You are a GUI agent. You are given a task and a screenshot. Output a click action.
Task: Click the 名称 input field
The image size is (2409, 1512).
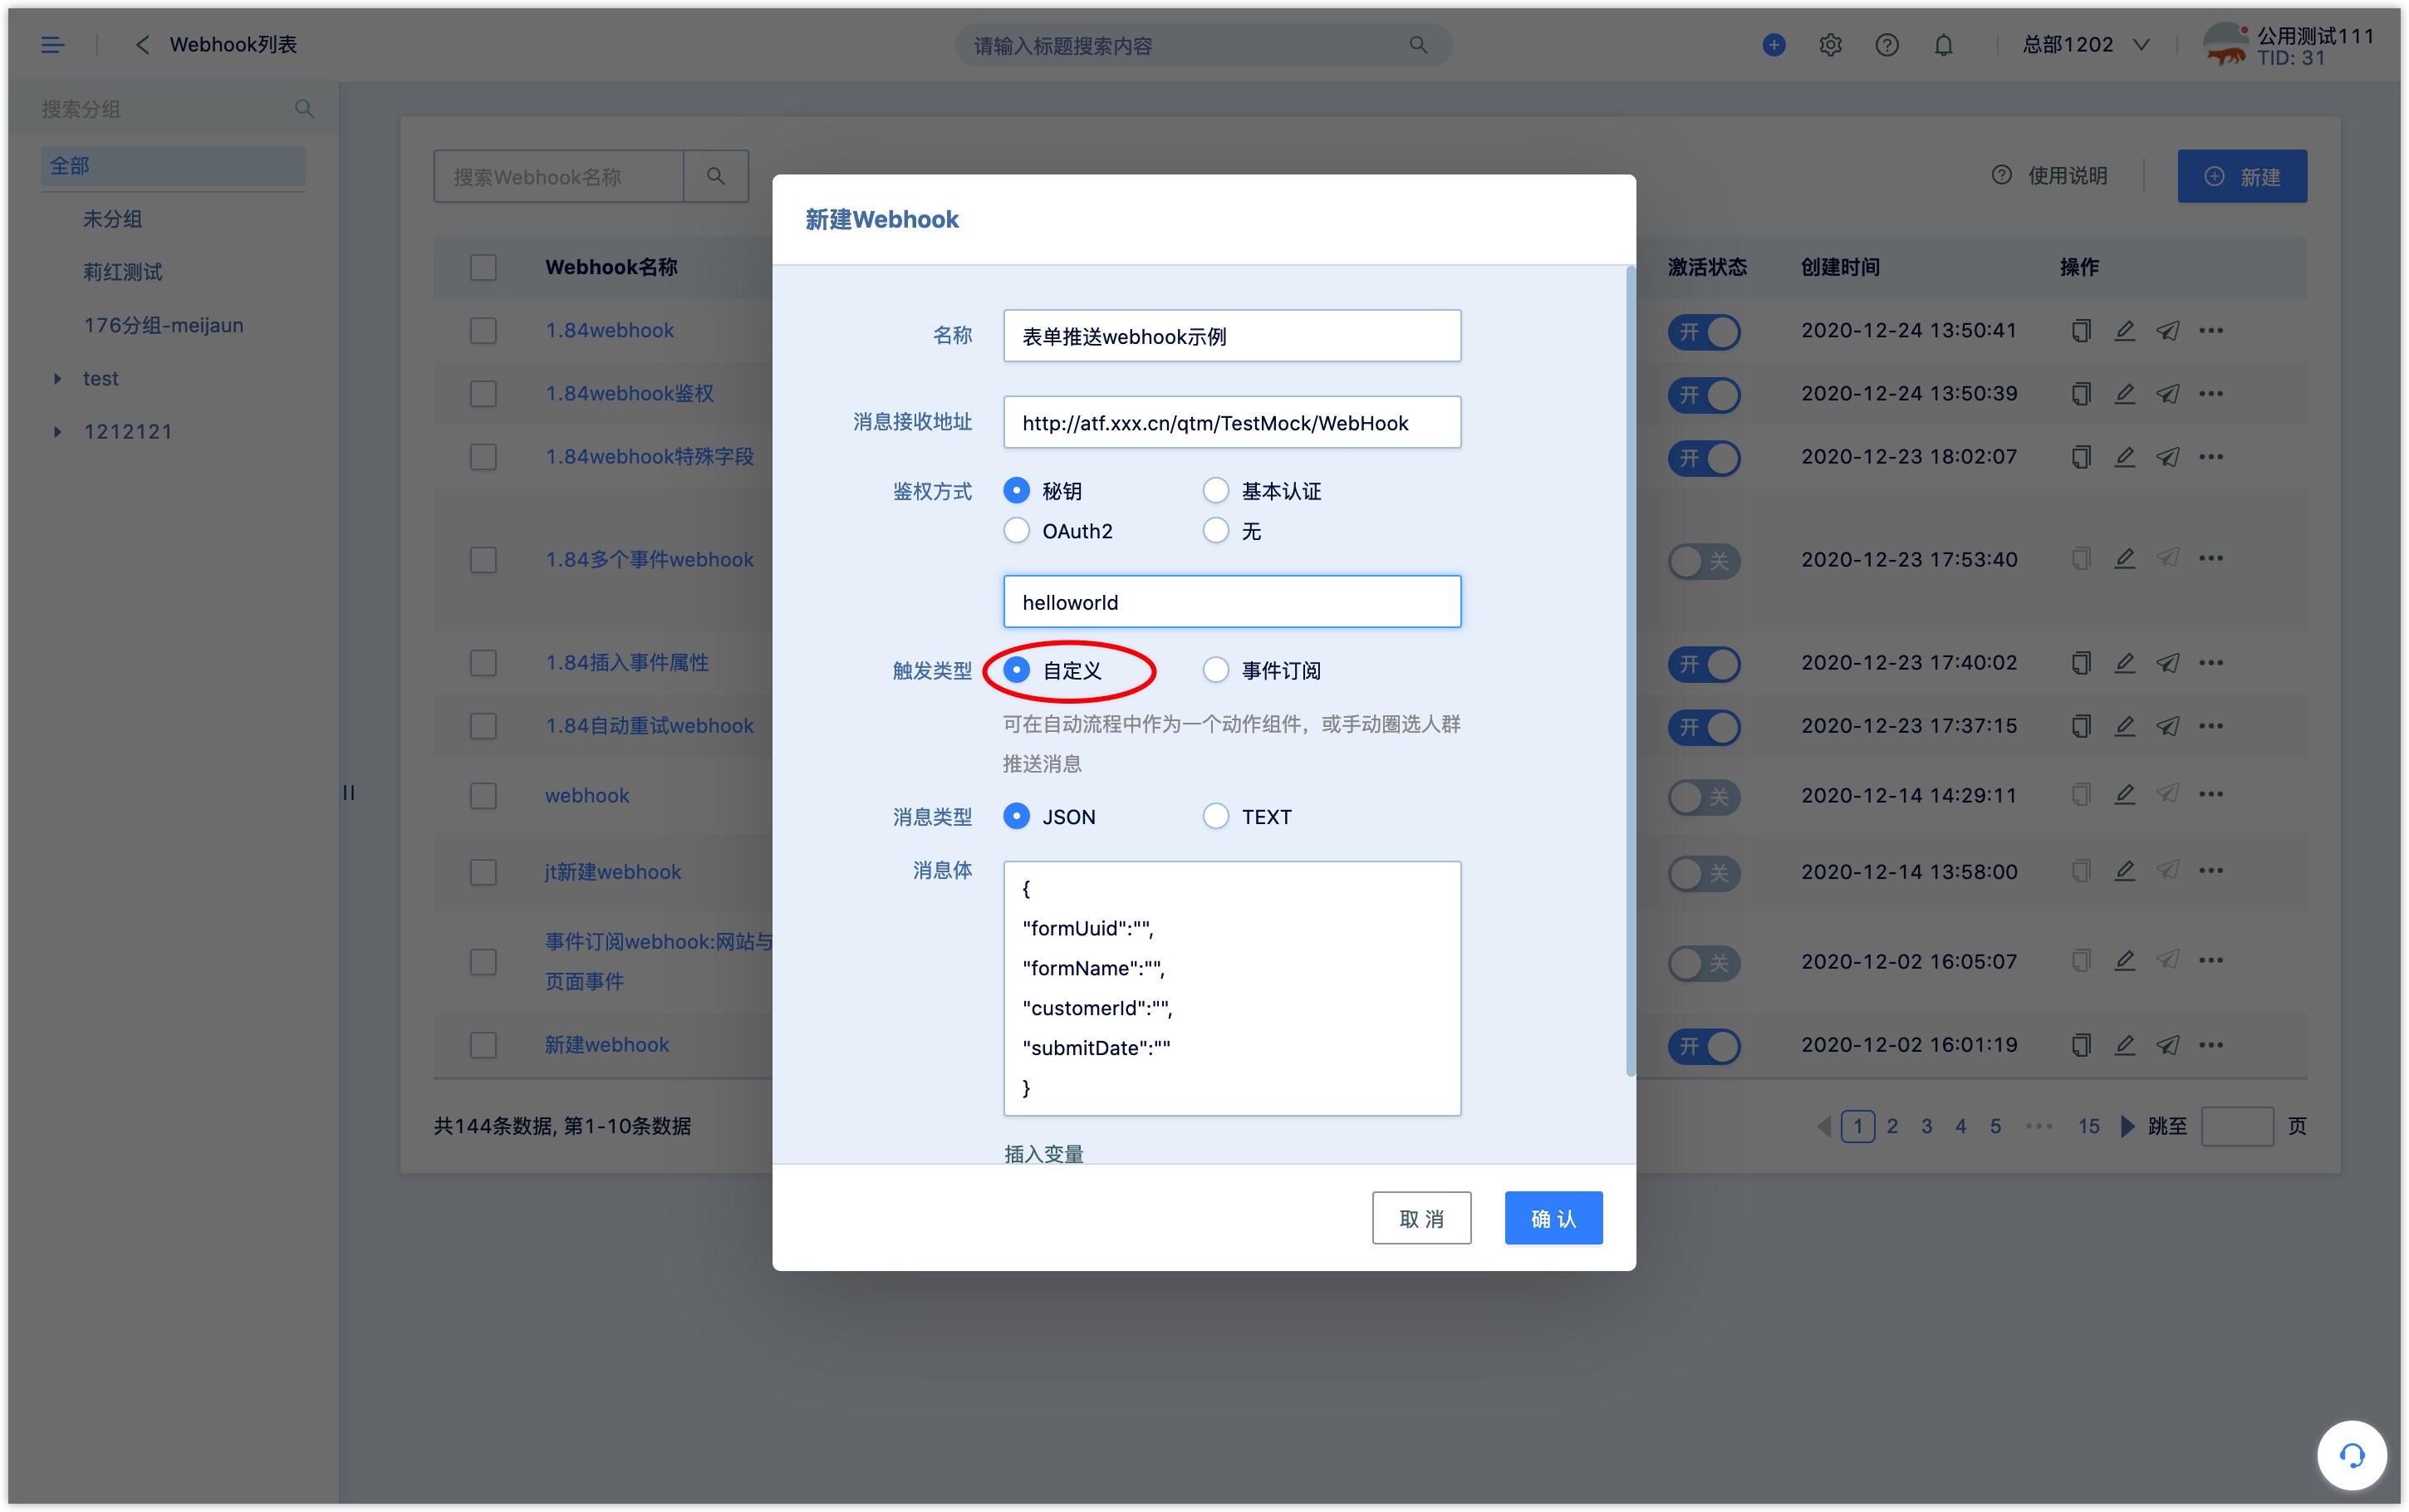coord(1231,336)
